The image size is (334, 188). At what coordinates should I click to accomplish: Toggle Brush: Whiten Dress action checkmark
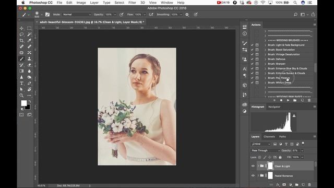pyautogui.click(x=252, y=83)
